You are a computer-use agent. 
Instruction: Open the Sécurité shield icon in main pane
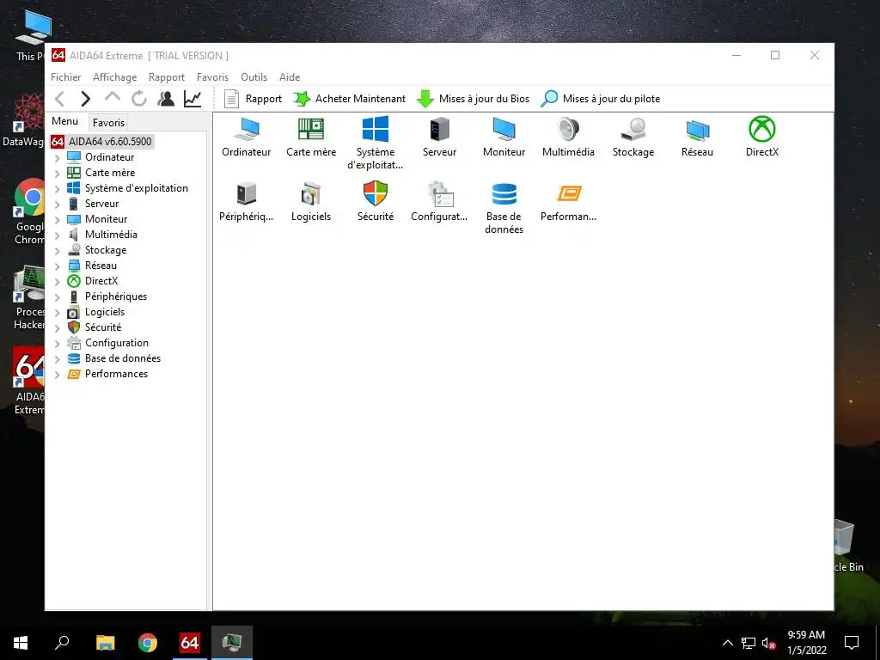(376, 193)
